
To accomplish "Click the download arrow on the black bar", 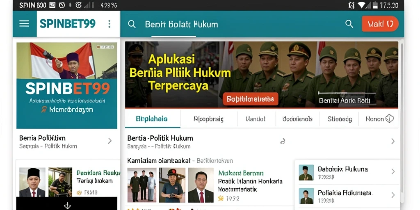I will tap(67, 205).
